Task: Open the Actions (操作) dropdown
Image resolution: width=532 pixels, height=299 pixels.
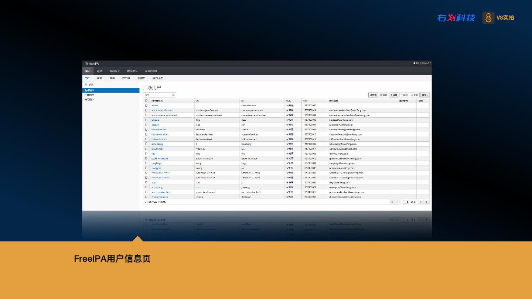Action: [425, 95]
